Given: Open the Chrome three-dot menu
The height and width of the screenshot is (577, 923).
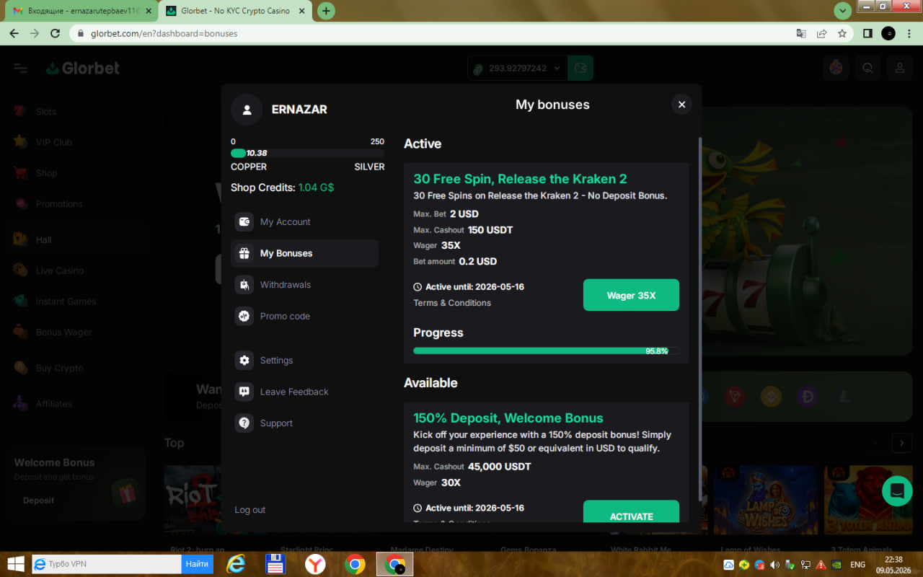Looking at the screenshot, I should click(x=909, y=33).
